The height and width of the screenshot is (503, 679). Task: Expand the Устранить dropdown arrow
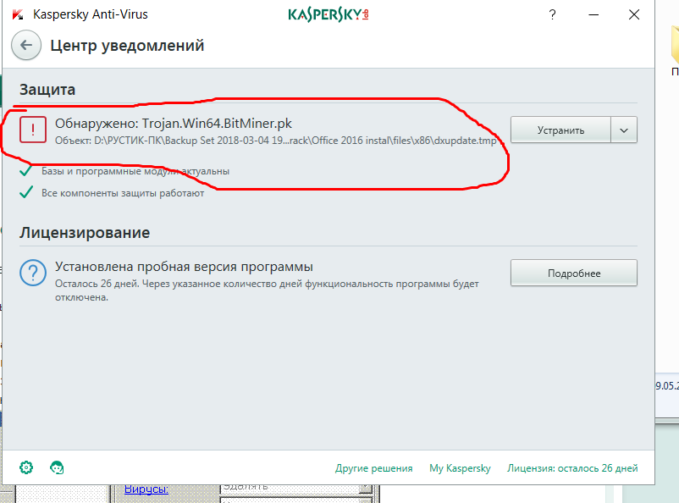(x=624, y=130)
